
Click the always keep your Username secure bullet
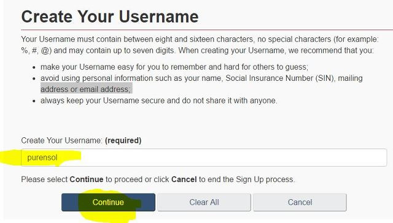tap(159, 100)
